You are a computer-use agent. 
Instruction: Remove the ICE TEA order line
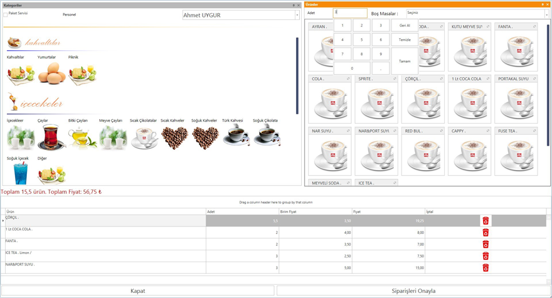click(486, 256)
